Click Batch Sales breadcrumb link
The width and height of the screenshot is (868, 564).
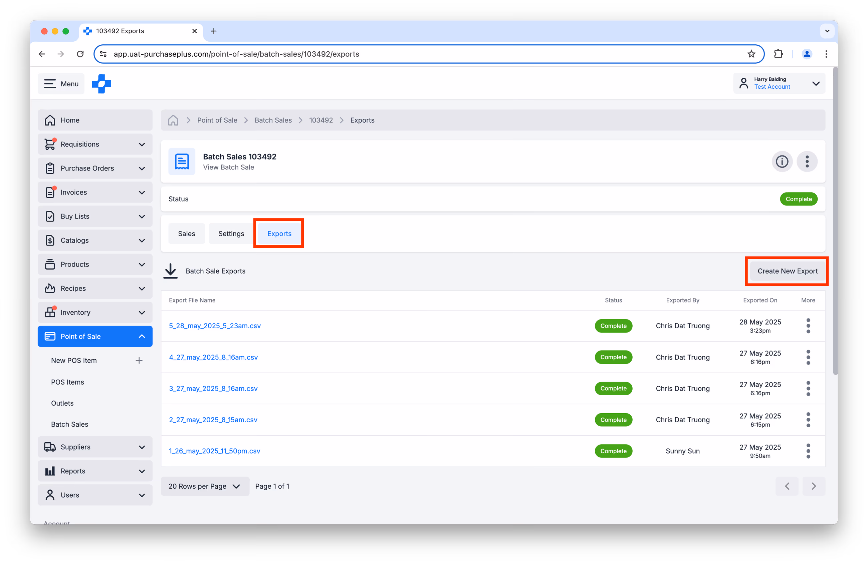(x=273, y=120)
